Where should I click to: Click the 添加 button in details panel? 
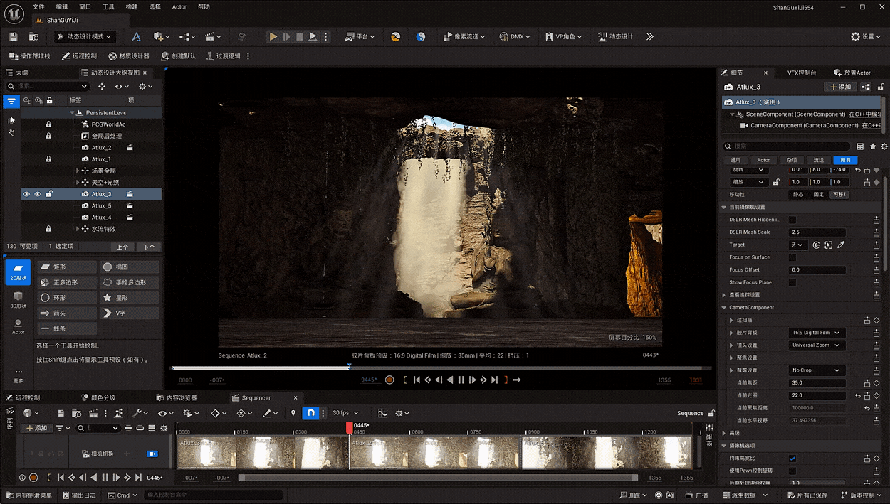tap(840, 87)
